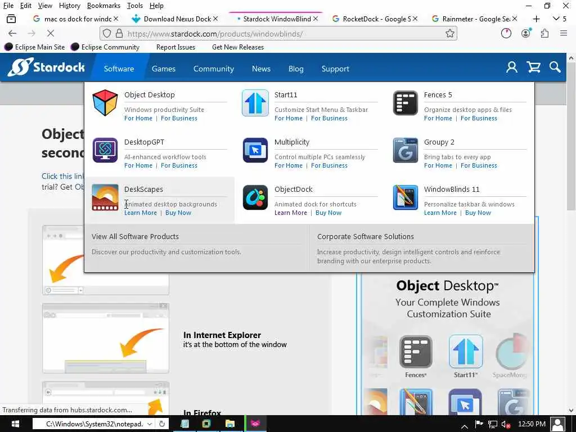This screenshot has width=576, height=432.
Task: Open Get New Releases bookmark
Action: 238,47
